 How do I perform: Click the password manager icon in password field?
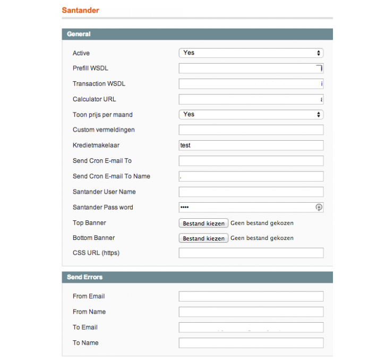(319, 208)
